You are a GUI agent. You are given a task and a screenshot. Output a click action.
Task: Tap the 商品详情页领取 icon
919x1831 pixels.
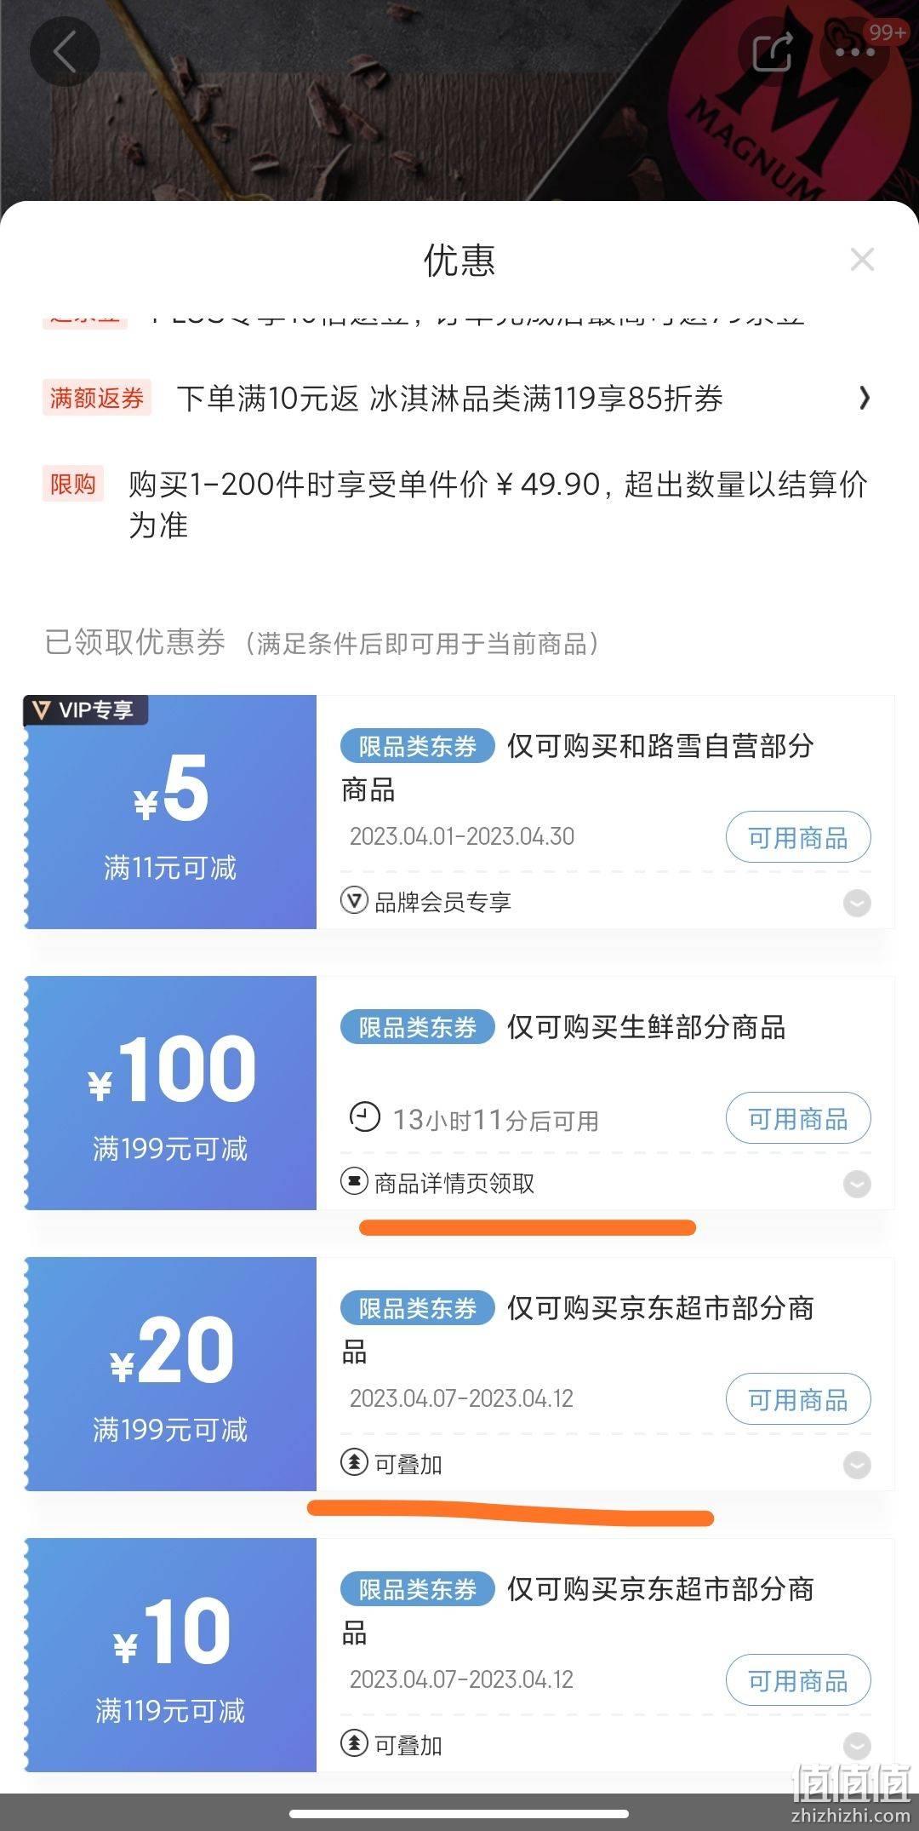(354, 1182)
